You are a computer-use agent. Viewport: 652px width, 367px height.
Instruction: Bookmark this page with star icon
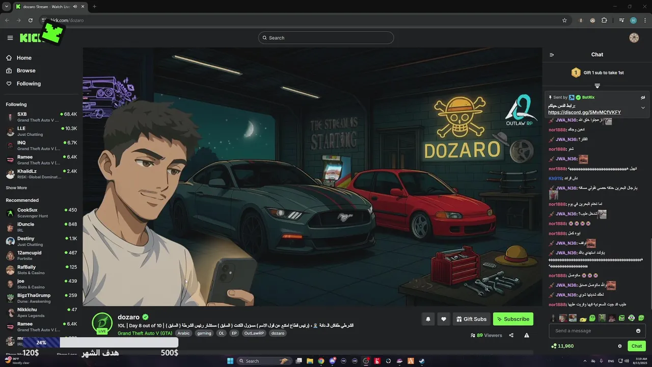(x=564, y=20)
